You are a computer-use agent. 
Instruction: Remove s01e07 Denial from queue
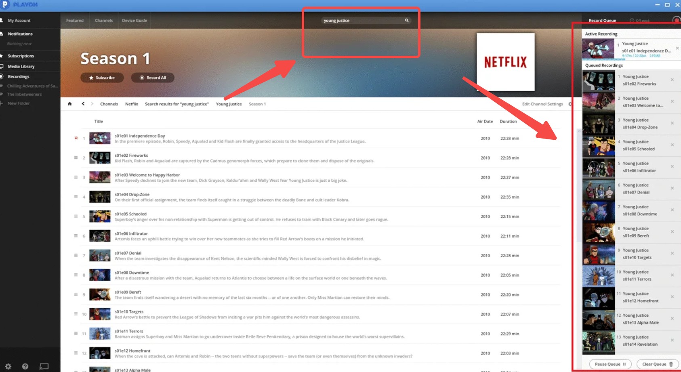[673, 188]
